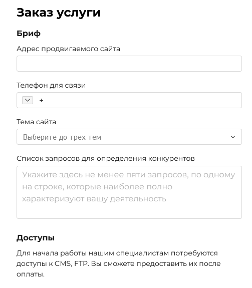Focus the Адрес продвигаемого сайта input box

point(129,64)
